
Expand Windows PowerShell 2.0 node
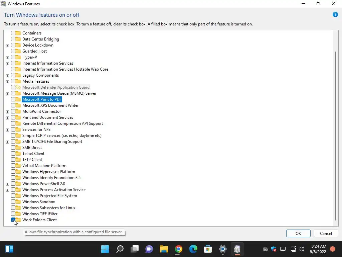click(x=7, y=184)
